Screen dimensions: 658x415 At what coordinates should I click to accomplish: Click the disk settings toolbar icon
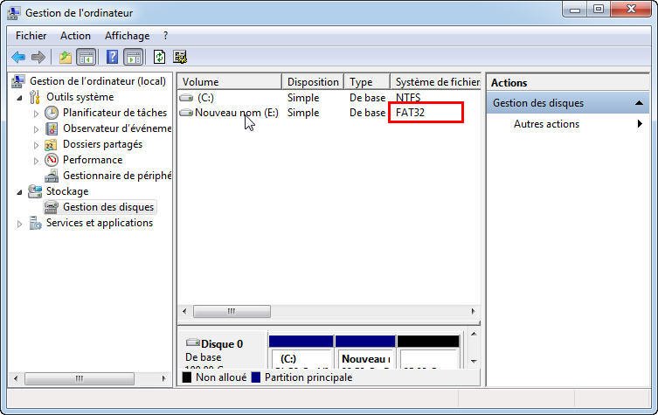pos(180,57)
